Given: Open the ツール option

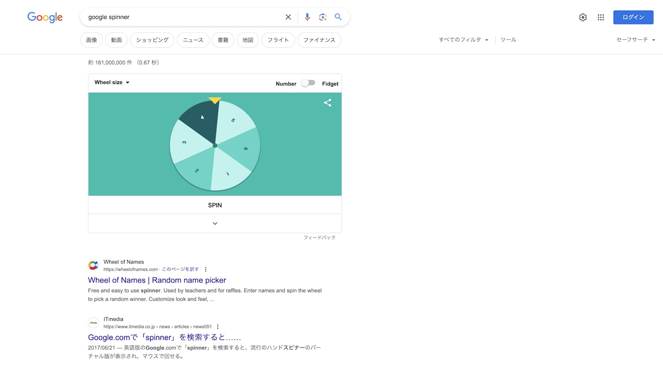Looking at the screenshot, I should click(508, 40).
